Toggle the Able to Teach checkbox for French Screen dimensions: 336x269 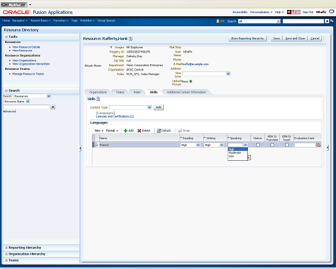coord(287,145)
